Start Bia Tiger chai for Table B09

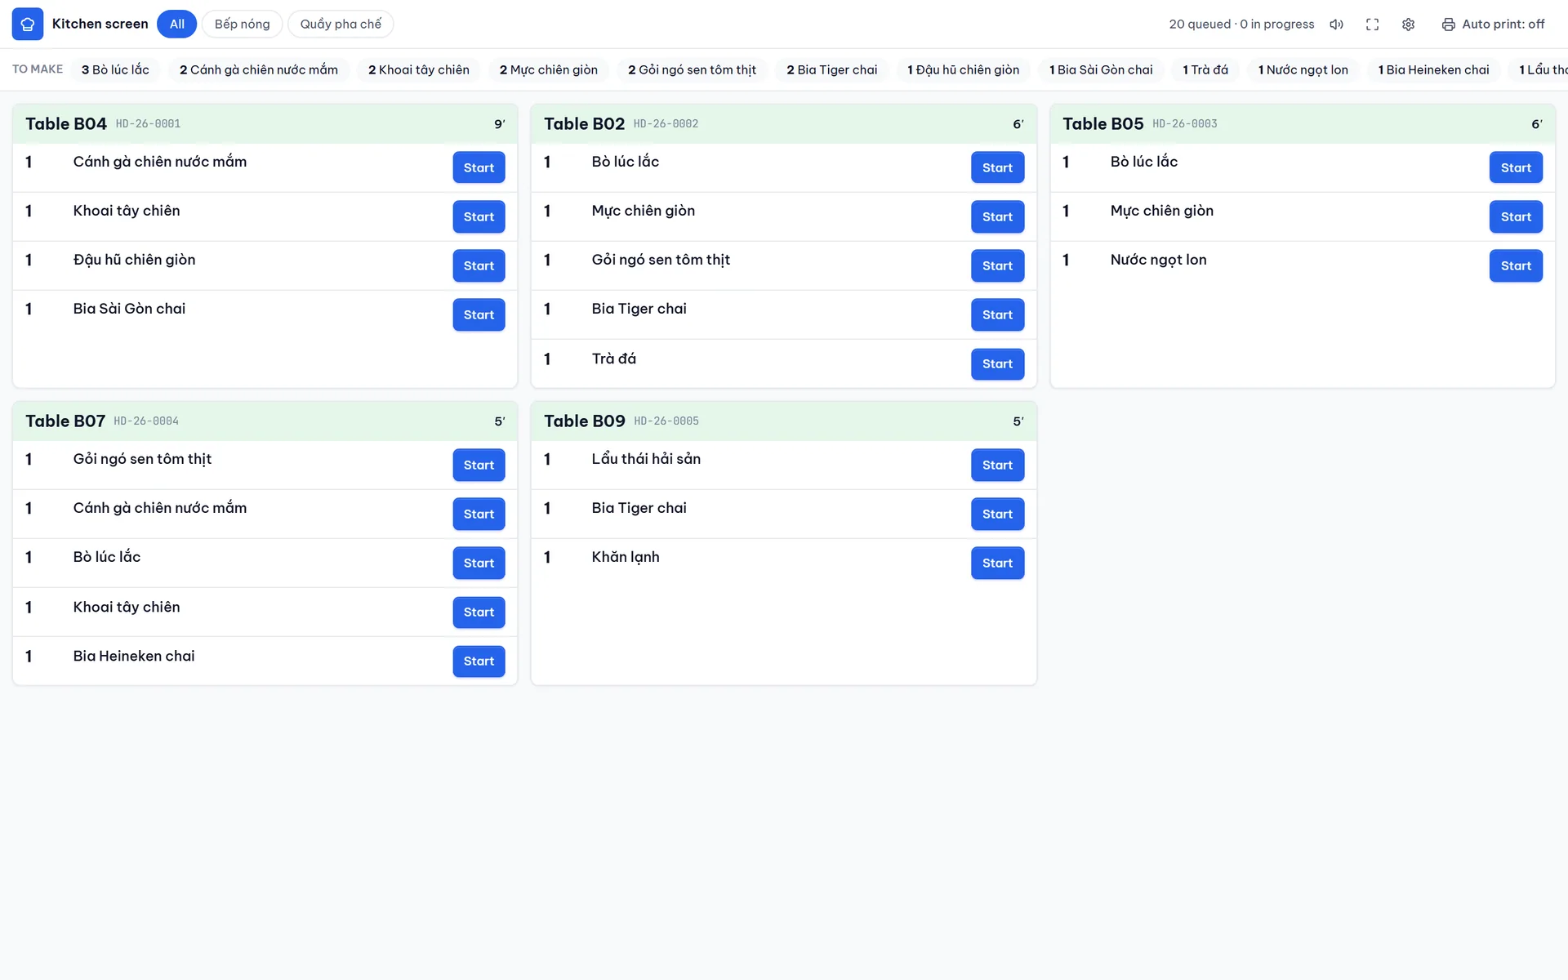click(x=997, y=514)
